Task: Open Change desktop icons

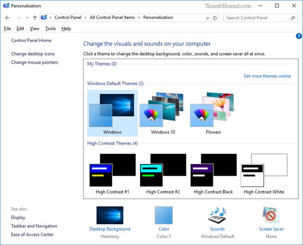Action: (x=33, y=54)
